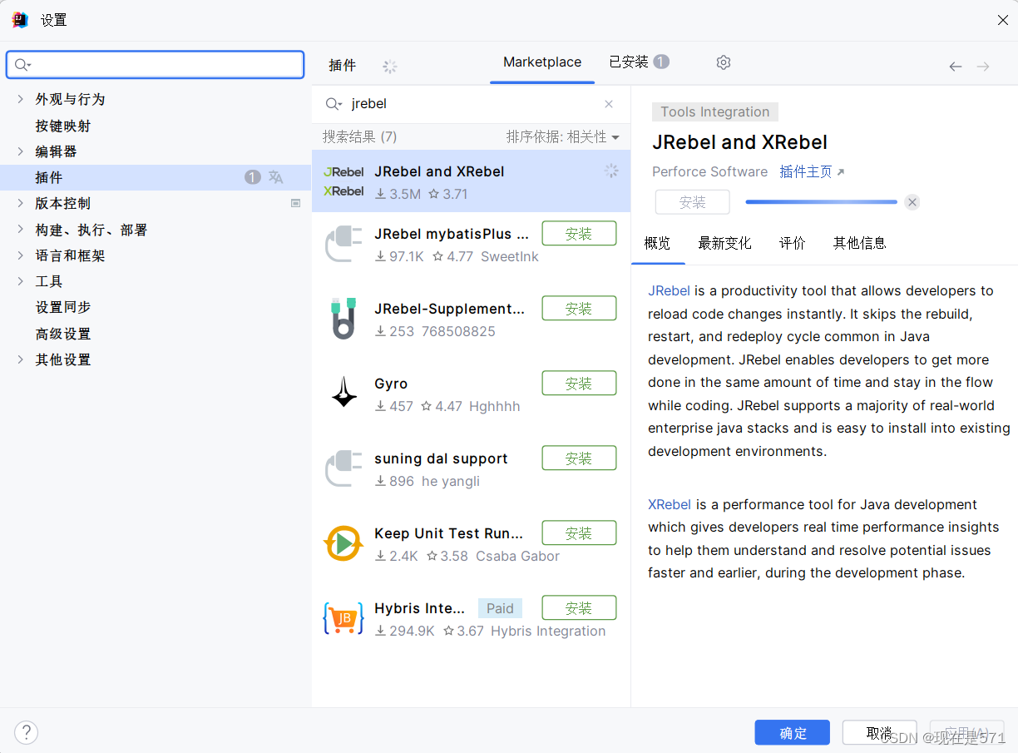The height and width of the screenshot is (753, 1018).
Task: Click the Gyro plugin logo
Action: [x=343, y=393]
